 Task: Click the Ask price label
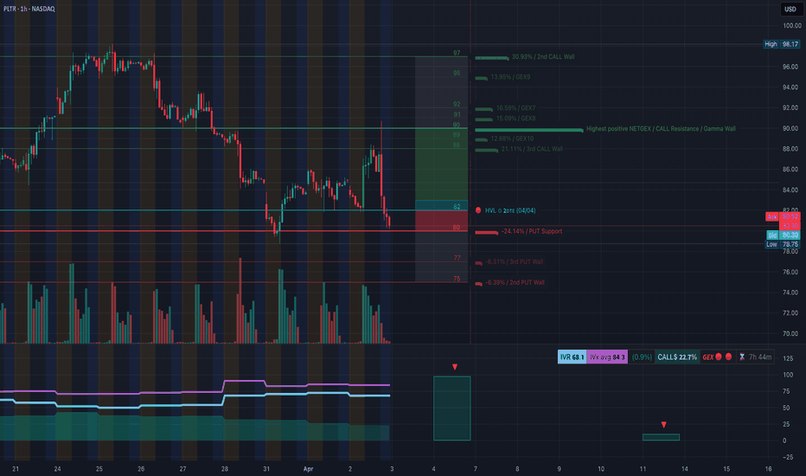pos(783,216)
